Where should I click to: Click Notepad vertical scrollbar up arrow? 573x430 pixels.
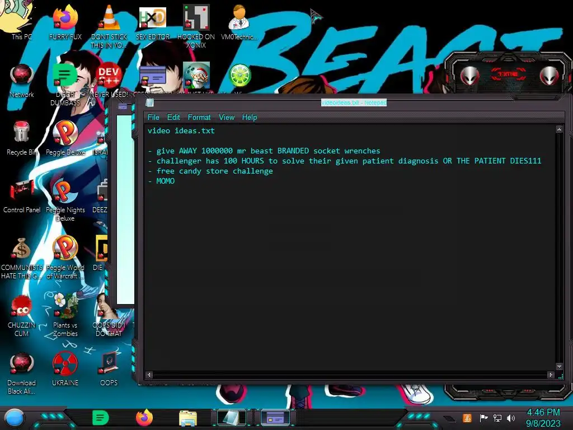tap(559, 129)
